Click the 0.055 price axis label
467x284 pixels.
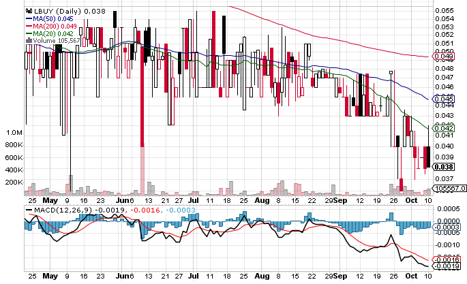445,11
